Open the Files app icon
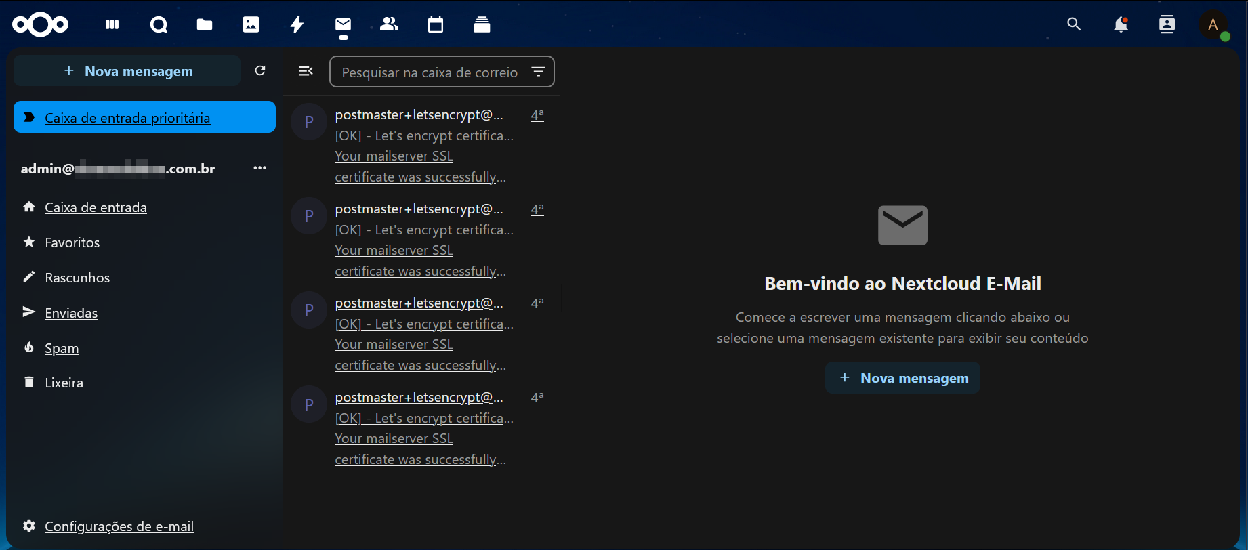The height and width of the screenshot is (550, 1248). point(205,25)
